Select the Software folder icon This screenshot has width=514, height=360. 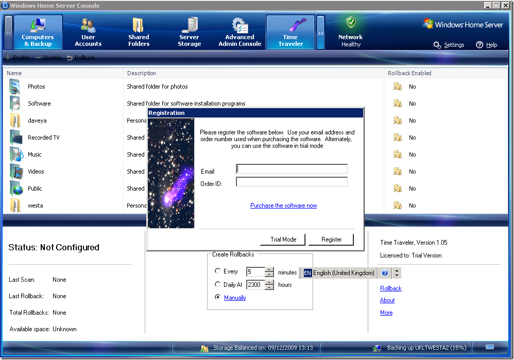click(x=15, y=104)
